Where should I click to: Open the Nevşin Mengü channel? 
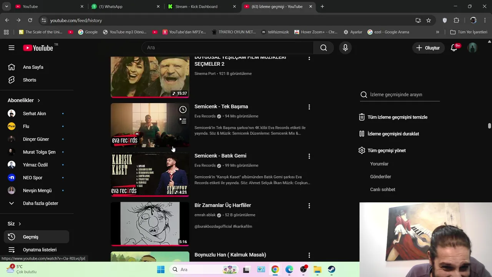point(37,190)
